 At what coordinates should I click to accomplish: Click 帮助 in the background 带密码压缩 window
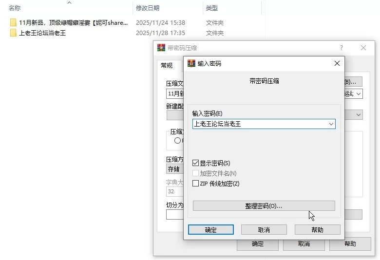coord(350,244)
